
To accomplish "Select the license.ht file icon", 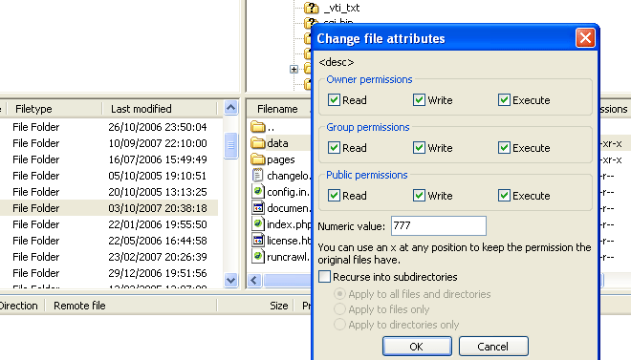I will [257, 241].
